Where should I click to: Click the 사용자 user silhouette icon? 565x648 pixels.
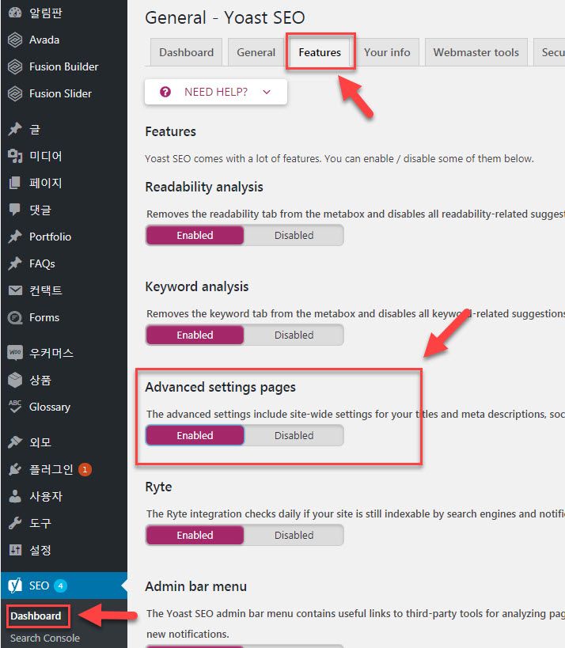point(15,496)
